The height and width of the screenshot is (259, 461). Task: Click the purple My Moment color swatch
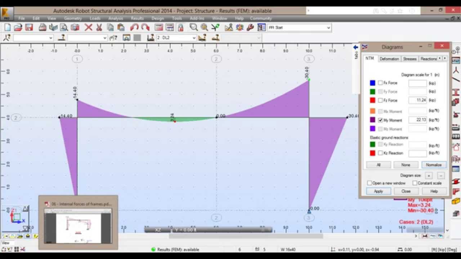(x=372, y=120)
